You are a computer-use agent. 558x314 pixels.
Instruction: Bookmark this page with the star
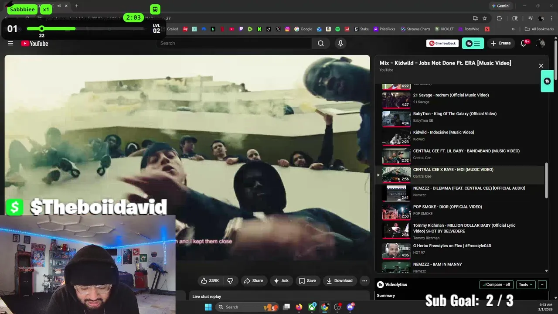pyautogui.click(x=484, y=18)
